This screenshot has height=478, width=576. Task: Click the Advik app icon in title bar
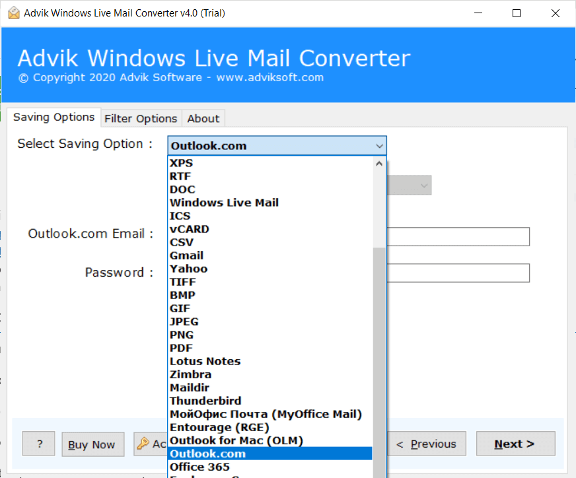tap(14, 13)
